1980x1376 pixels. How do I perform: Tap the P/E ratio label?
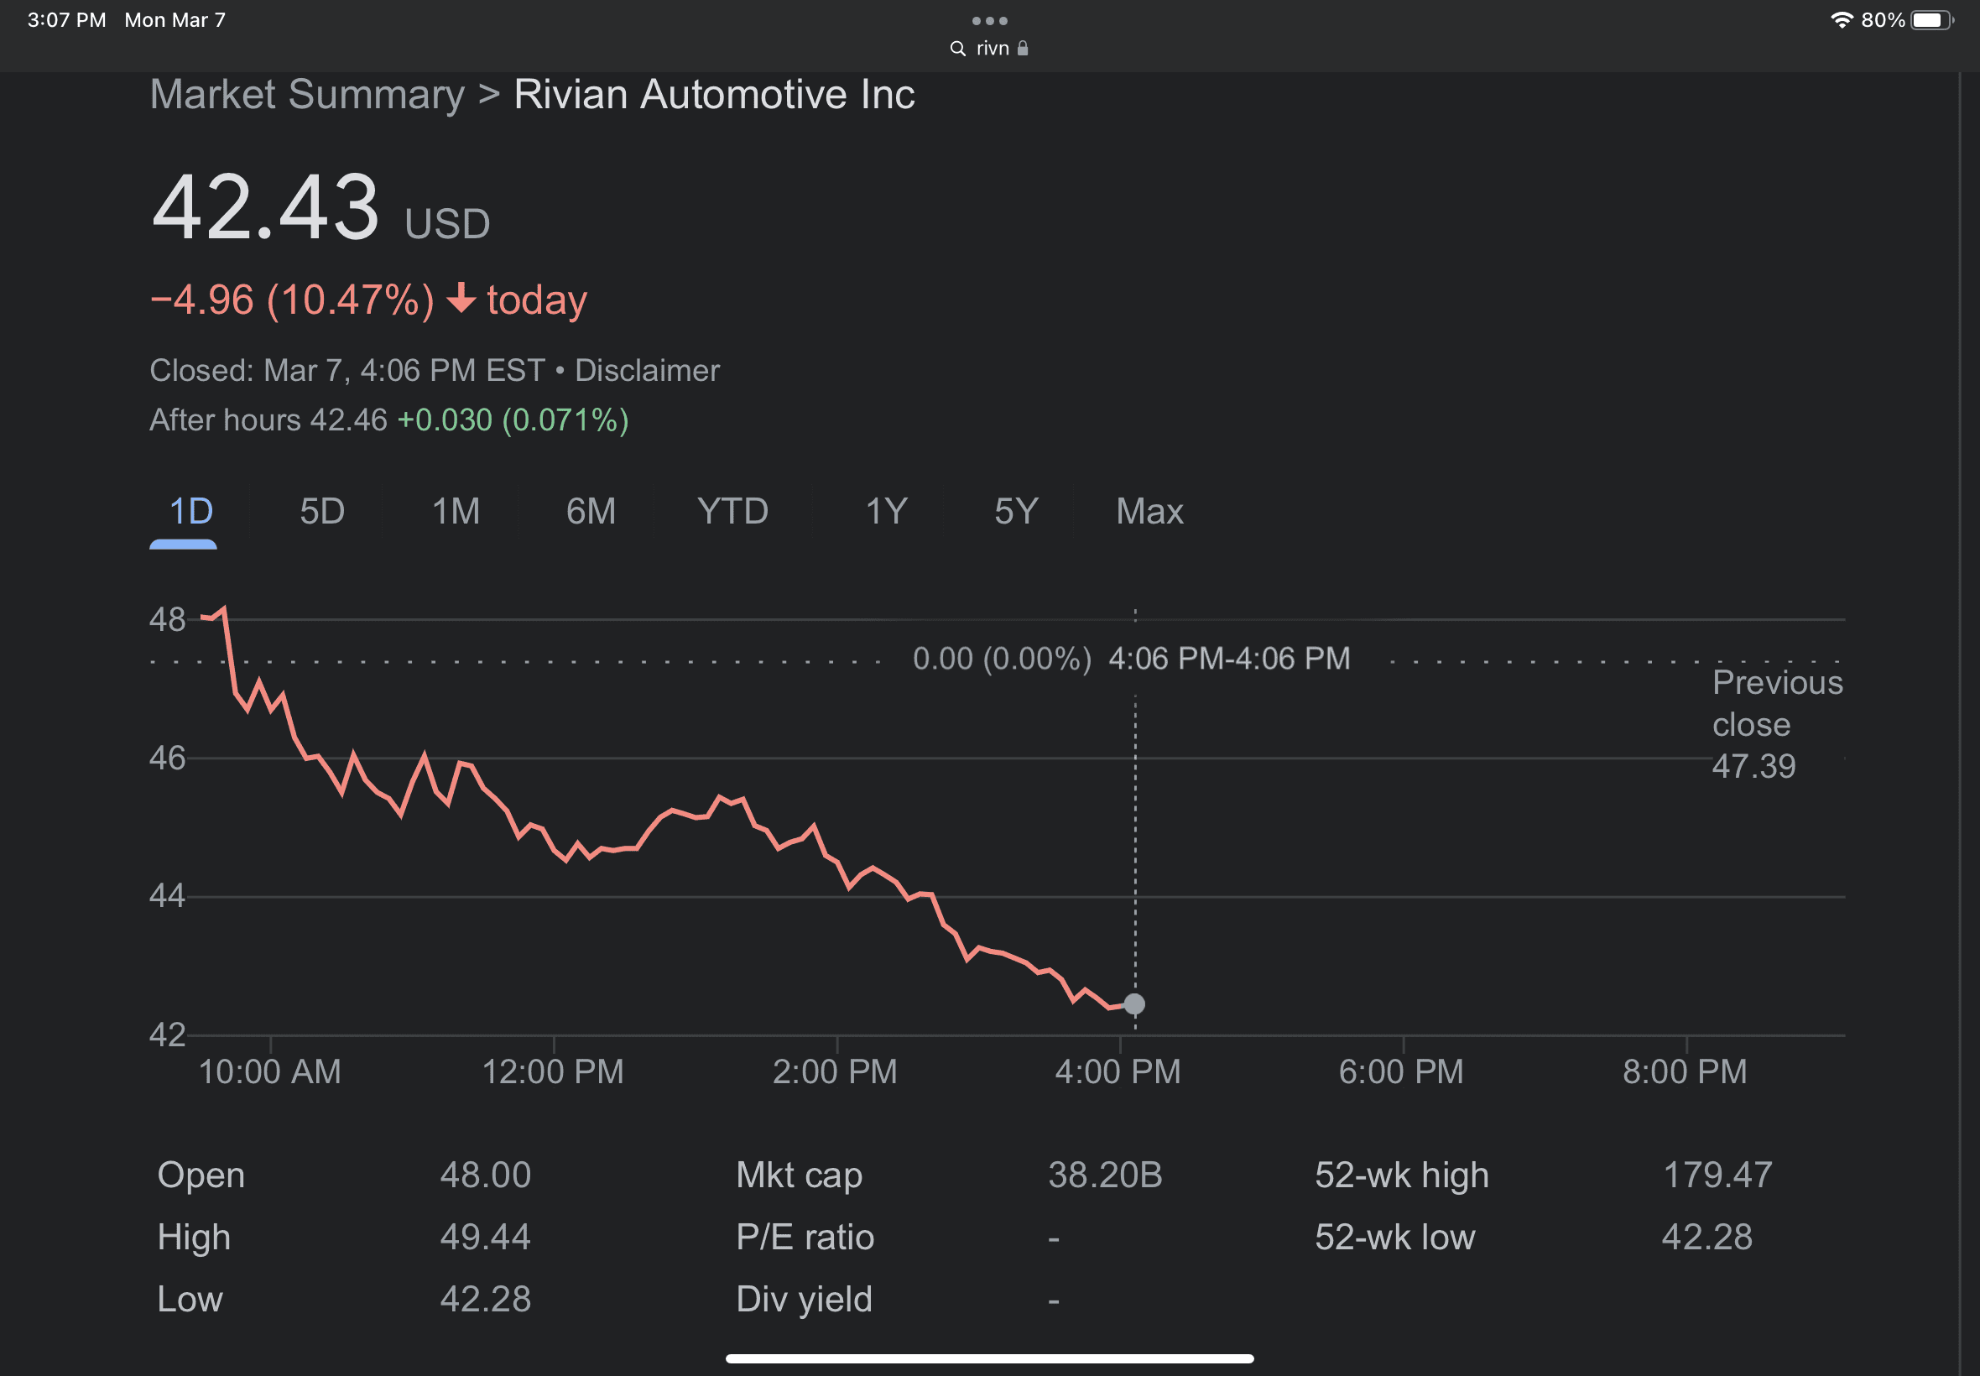805,1238
